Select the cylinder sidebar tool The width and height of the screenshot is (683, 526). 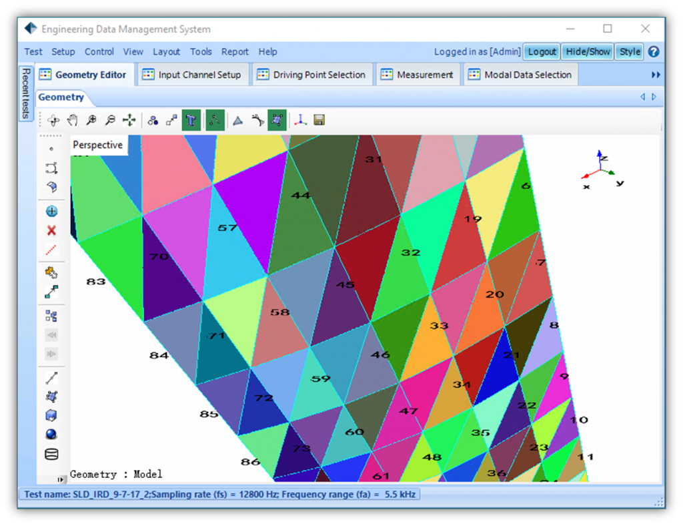pos(51,454)
